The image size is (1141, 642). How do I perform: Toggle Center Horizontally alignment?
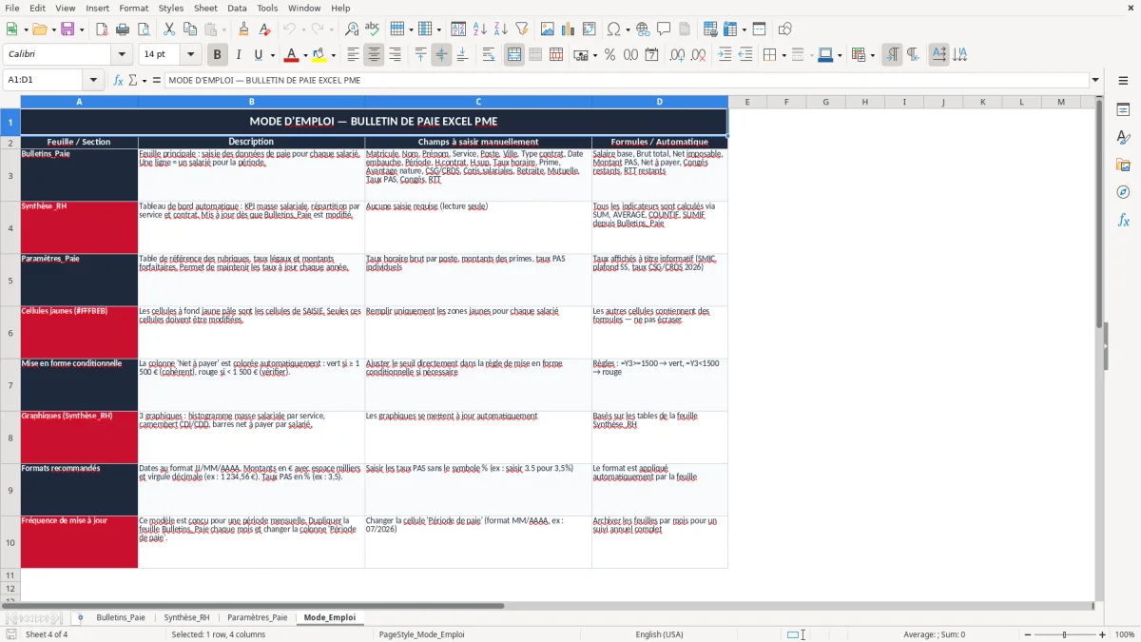[374, 55]
